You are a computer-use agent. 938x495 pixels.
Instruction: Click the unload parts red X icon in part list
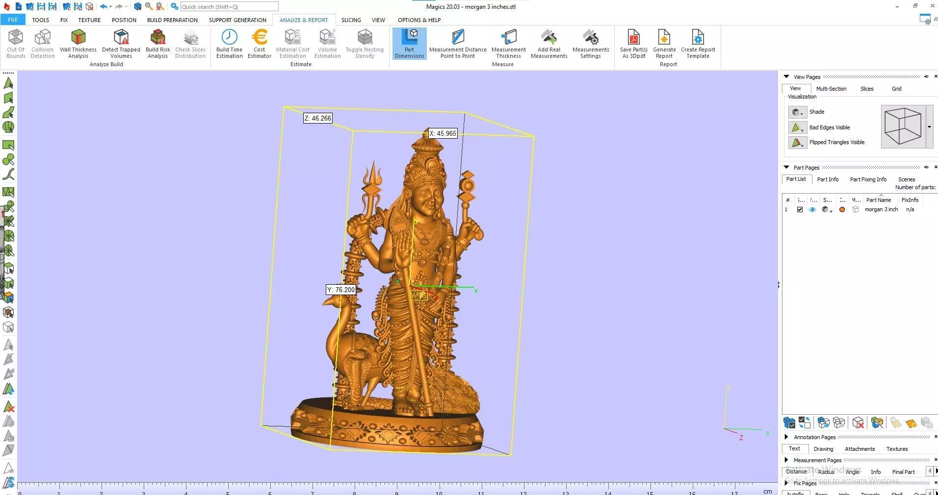(x=858, y=422)
